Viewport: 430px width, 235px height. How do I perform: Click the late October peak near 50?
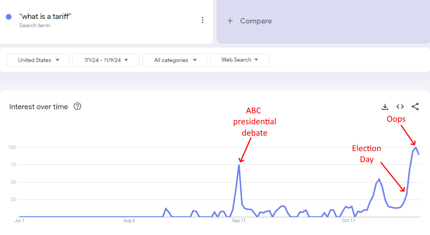pos(379,179)
